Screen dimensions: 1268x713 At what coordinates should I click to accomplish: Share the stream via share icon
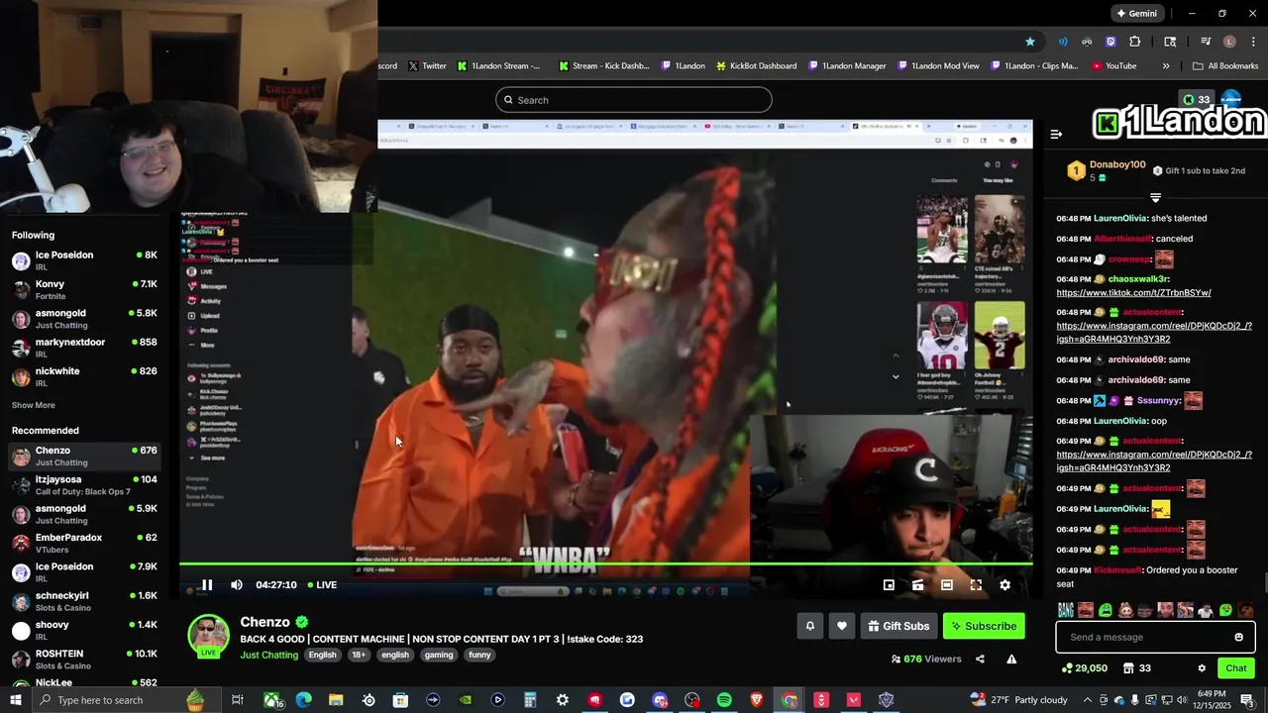point(980,659)
